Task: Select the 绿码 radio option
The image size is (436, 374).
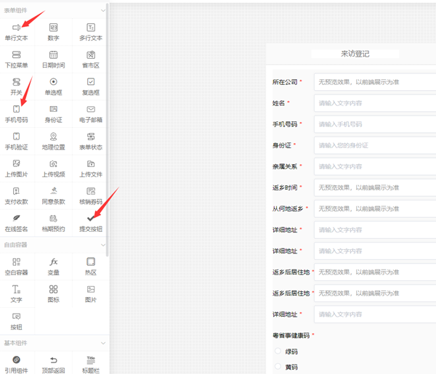Action: (x=278, y=351)
